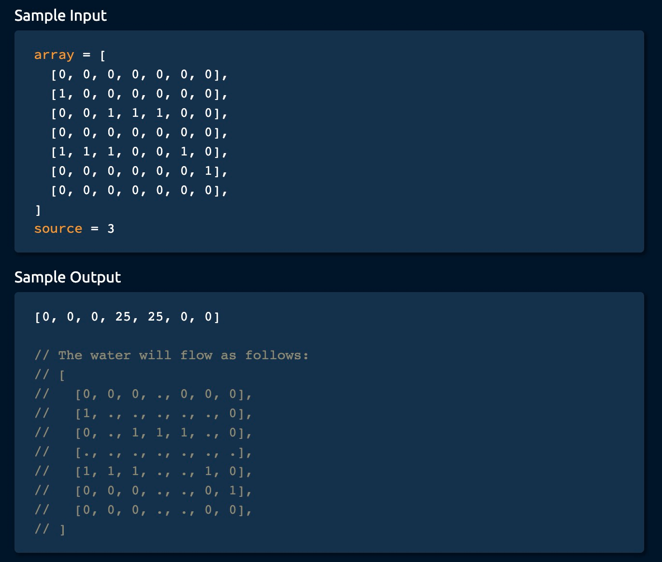Screen dimensions: 662x562
Task: Click the commented row [1, 1, 1, ., ., 1, 0]
Action: [163, 471]
